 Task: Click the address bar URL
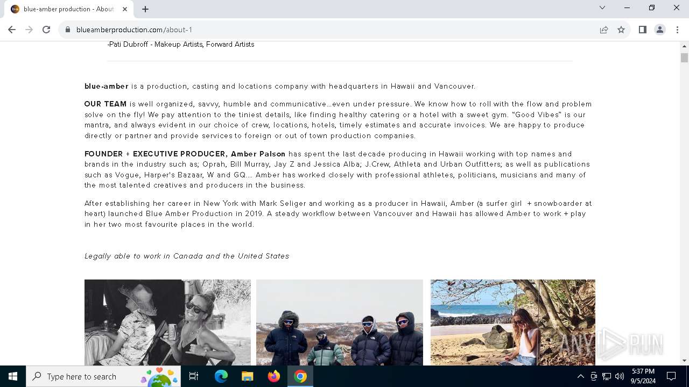(134, 30)
